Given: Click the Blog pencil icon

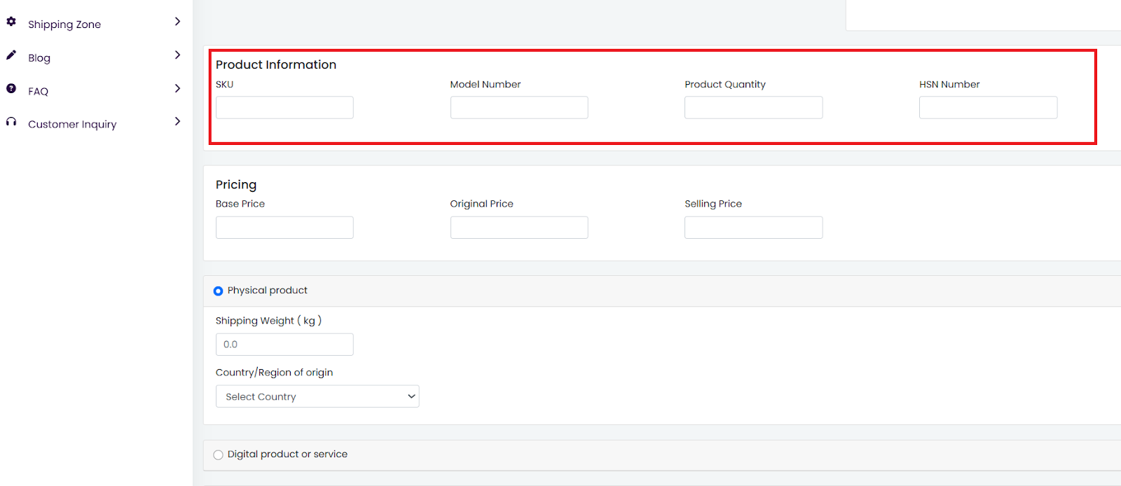Looking at the screenshot, I should pyautogui.click(x=11, y=55).
